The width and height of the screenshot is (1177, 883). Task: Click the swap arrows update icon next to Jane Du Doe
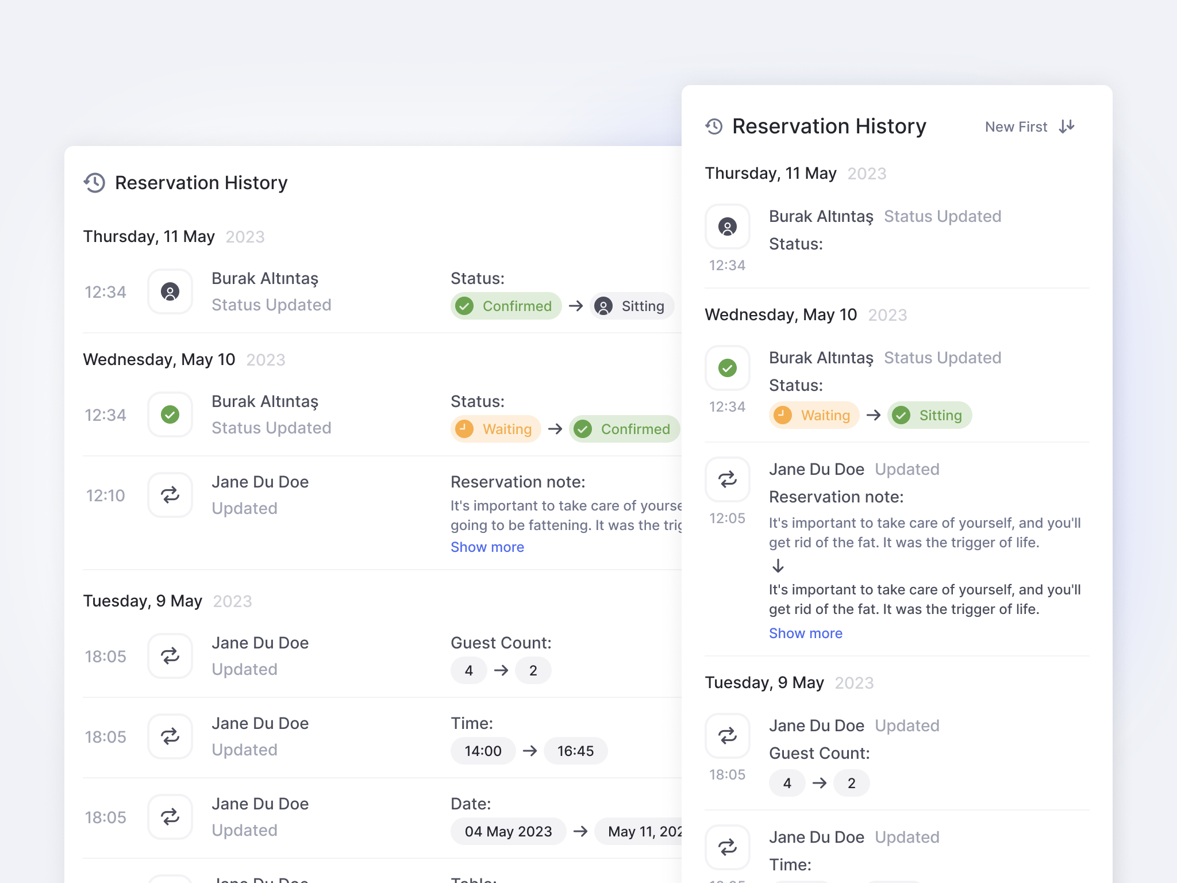(x=170, y=494)
